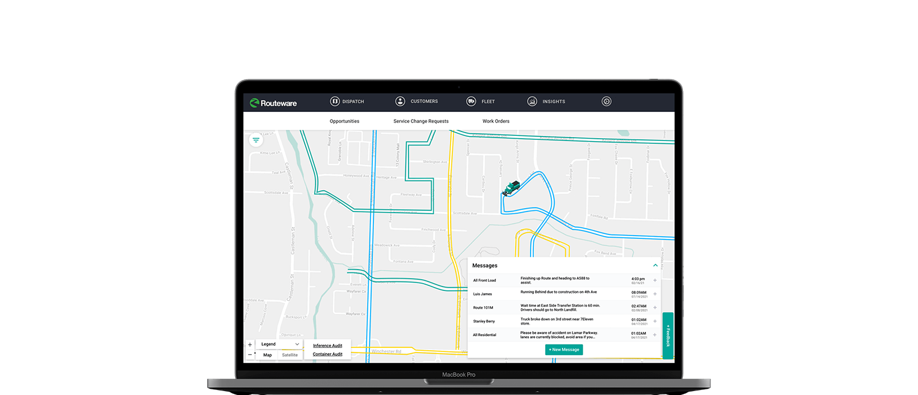
Task: Expand the All Front Load message
Action: pyautogui.click(x=655, y=280)
